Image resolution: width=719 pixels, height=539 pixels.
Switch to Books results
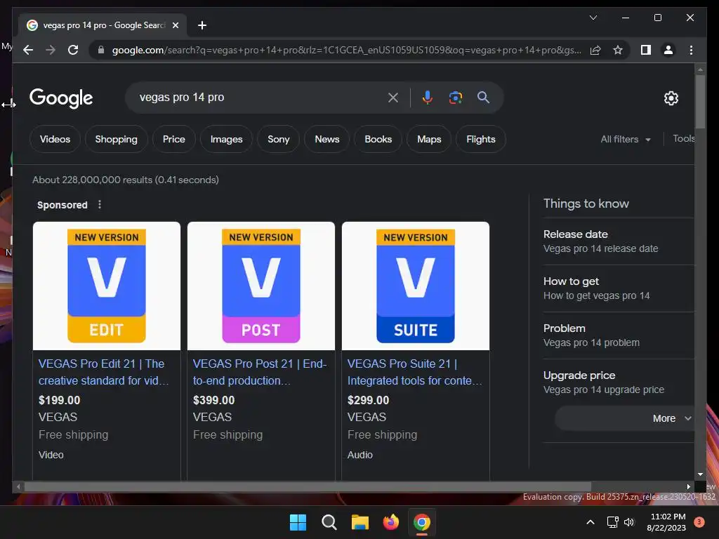(x=378, y=139)
